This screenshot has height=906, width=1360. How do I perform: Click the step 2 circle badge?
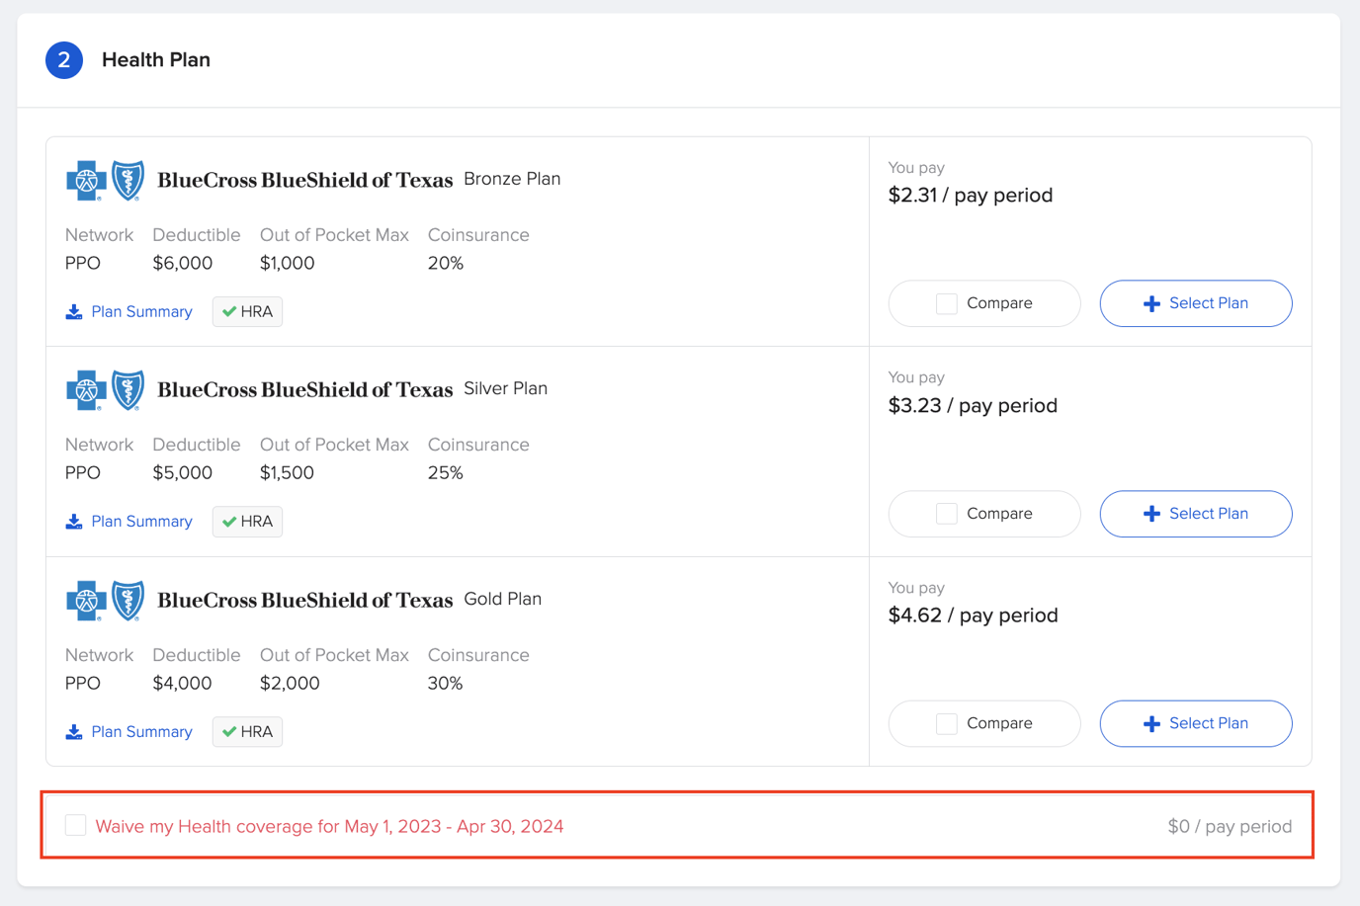[64, 60]
